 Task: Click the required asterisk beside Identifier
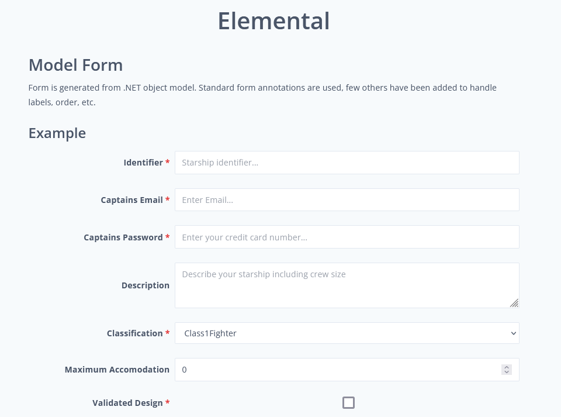(x=168, y=163)
